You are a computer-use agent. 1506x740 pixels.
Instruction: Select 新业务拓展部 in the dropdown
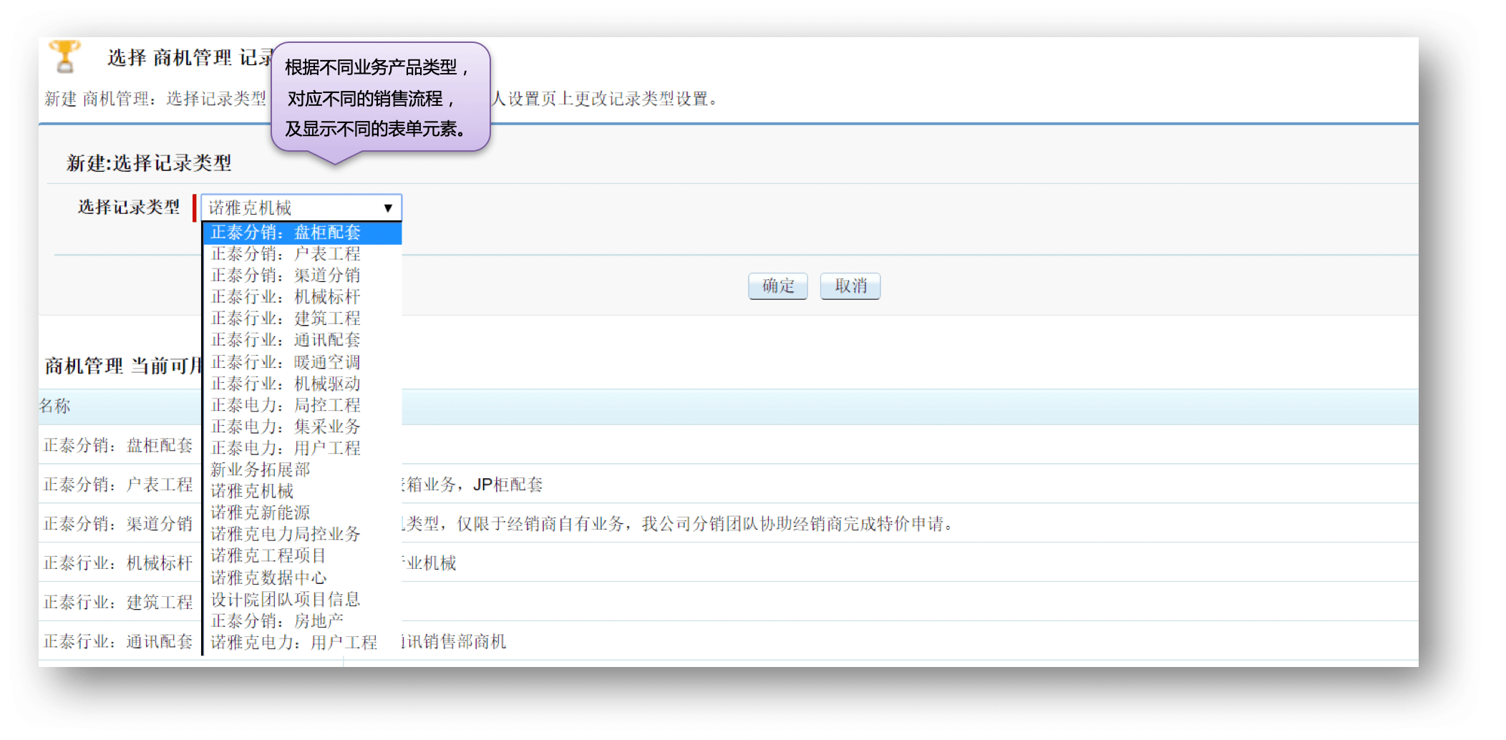tap(302, 469)
